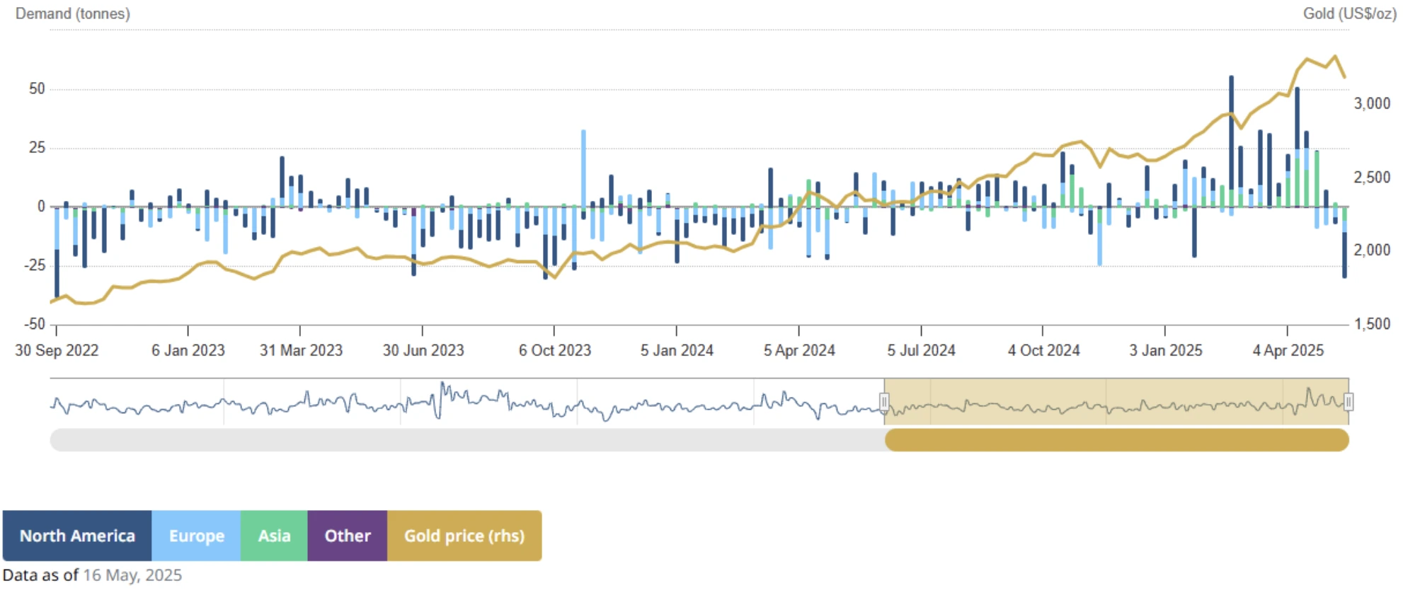Toggle the Asia legend item
The width and height of the screenshot is (1403, 600).
point(274,536)
